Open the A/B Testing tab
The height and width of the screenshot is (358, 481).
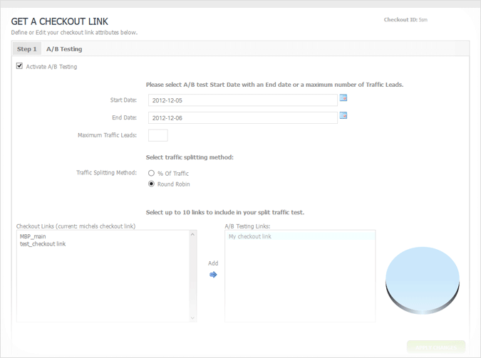coord(64,49)
